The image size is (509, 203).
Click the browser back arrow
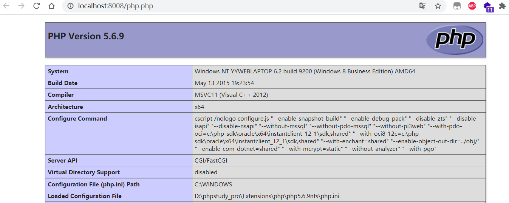(x=6, y=6)
